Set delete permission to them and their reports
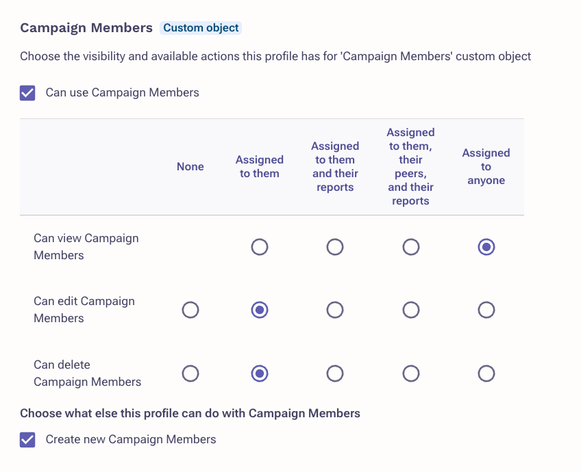 click(335, 373)
